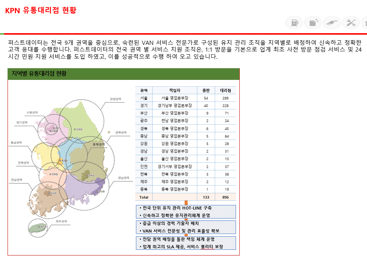Click the 대리점 value '37' for 인천
The width and height of the screenshot is (367, 260).
coord(227,167)
